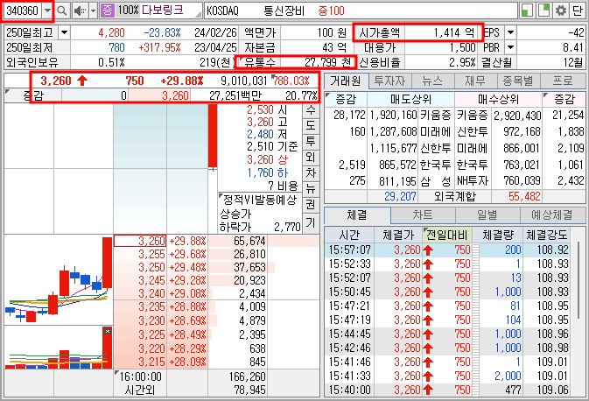Open settings with the gear icon

(x=560, y=11)
